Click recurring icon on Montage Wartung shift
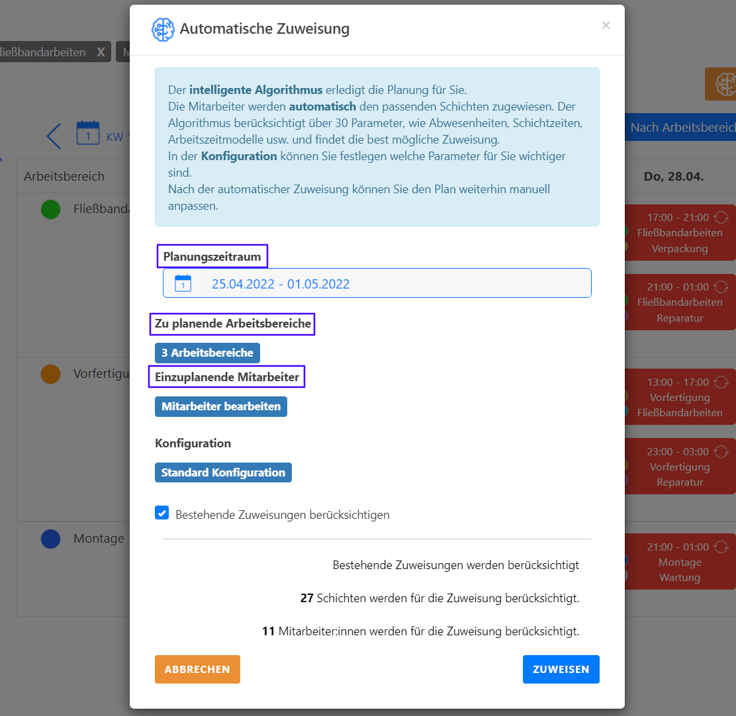The image size is (736, 716). [x=721, y=547]
